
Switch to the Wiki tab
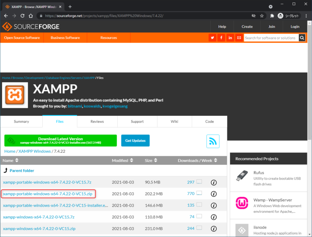[175, 122]
